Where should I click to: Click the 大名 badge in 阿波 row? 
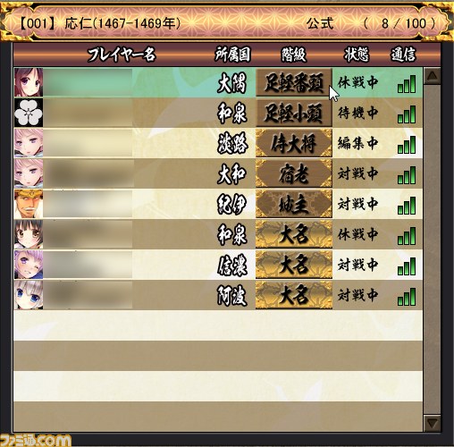tap(294, 295)
